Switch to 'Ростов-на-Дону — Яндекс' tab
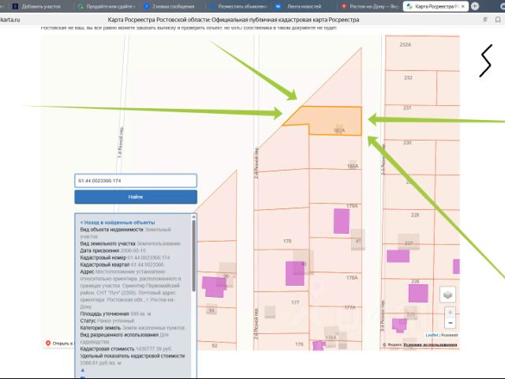Screen dimensions: 505x379 (x=370, y=6)
